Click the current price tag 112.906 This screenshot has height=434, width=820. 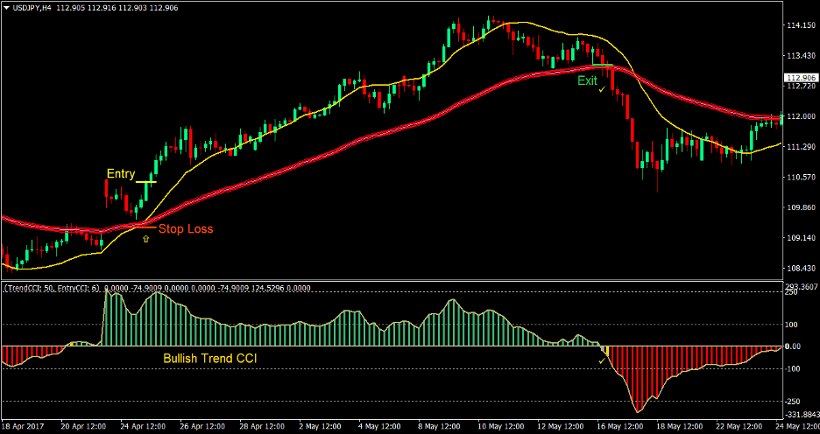(x=799, y=77)
